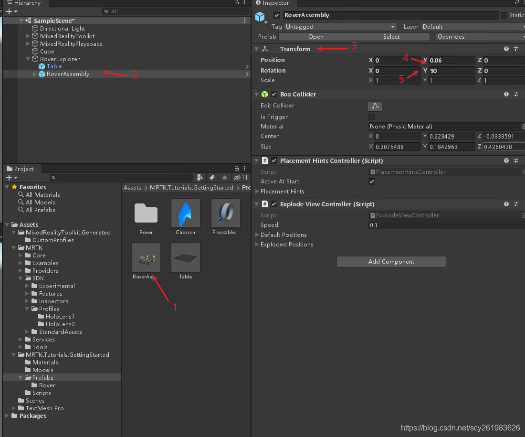Open the Layer dropdown set to Default
525x437 pixels.
pos(473,26)
